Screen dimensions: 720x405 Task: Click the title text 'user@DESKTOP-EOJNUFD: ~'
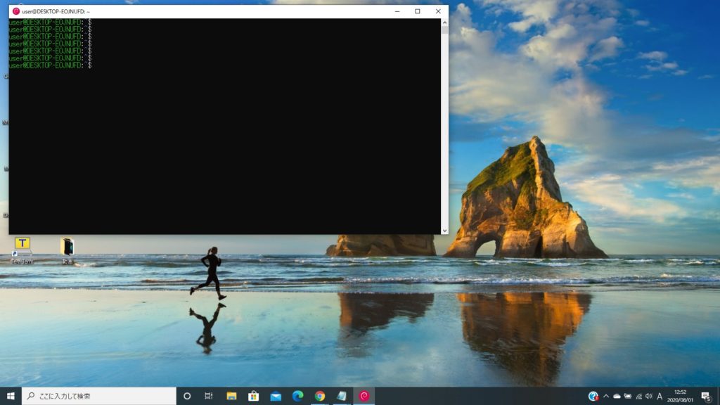tap(56, 11)
